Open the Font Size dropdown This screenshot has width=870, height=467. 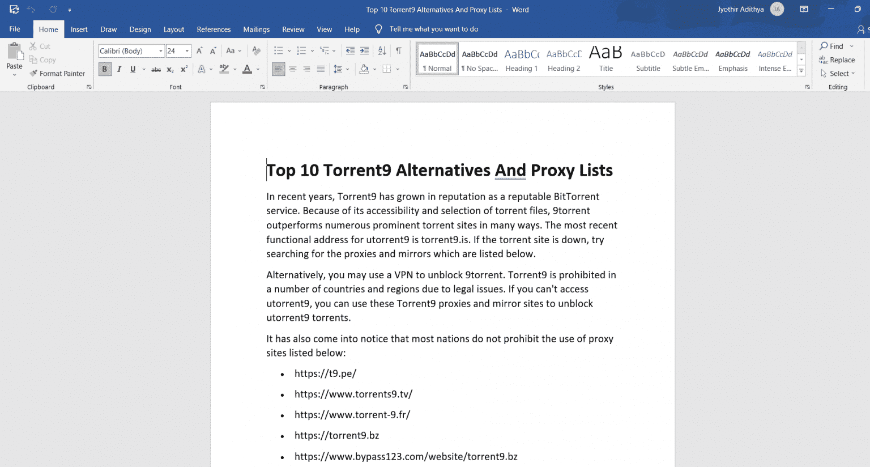[x=187, y=50]
